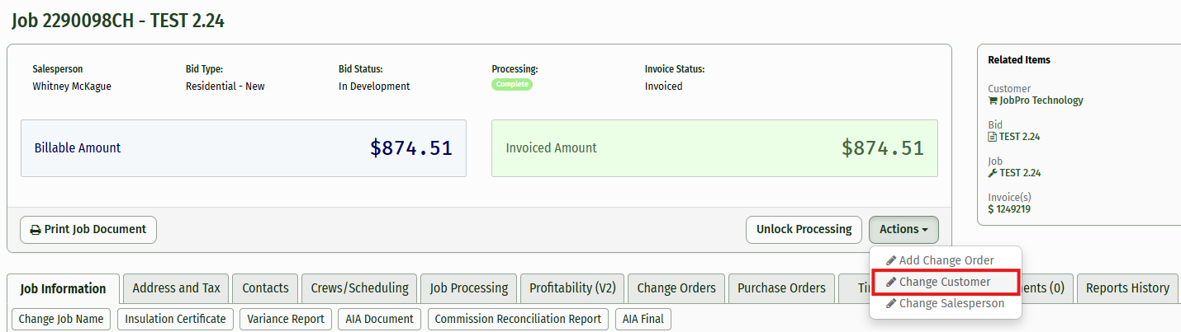This screenshot has width=1181, height=332.
Task: View the Reports History tab
Action: coord(1127,288)
